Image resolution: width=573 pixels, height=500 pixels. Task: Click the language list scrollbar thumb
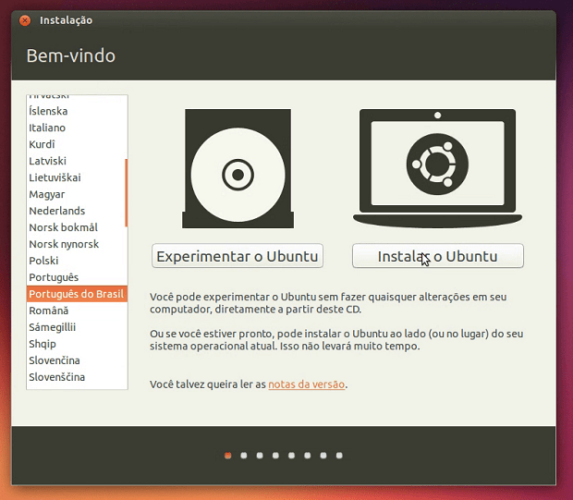pyautogui.click(x=126, y=192)
